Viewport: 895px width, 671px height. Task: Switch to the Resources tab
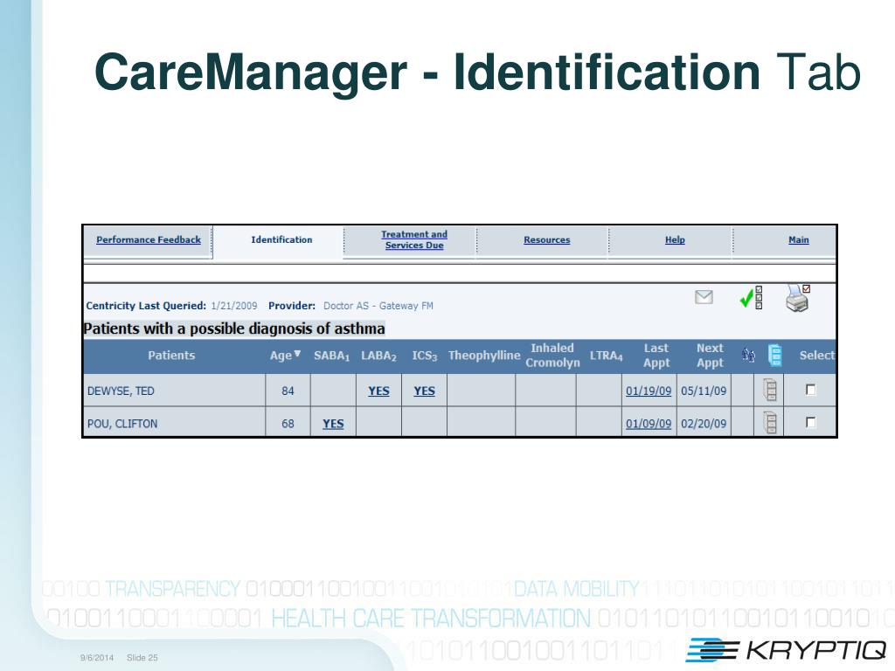[547, 239]
